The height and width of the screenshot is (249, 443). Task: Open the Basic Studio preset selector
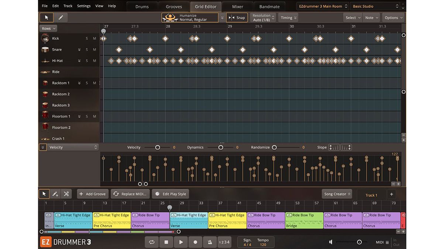375,6
